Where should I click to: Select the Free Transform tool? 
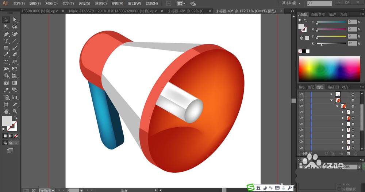tap(15, 69)
